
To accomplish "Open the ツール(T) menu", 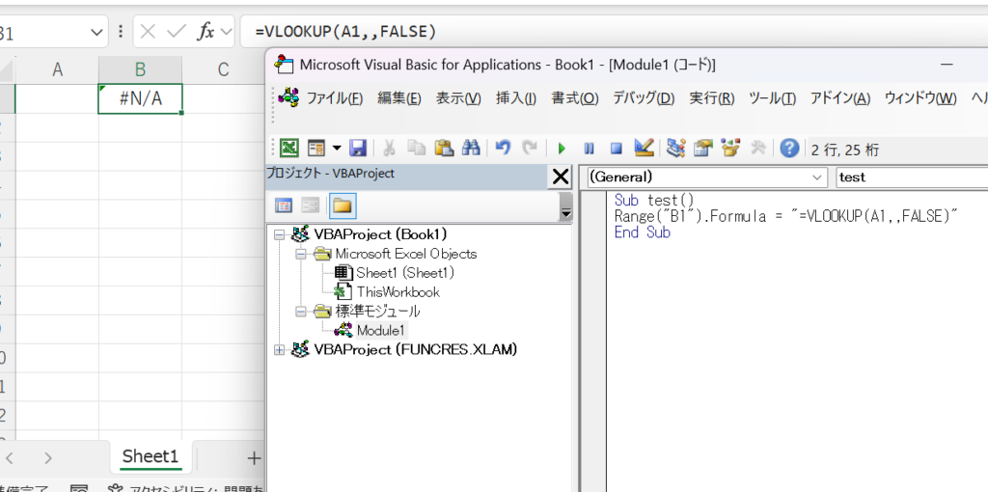I will click(772, 98).
